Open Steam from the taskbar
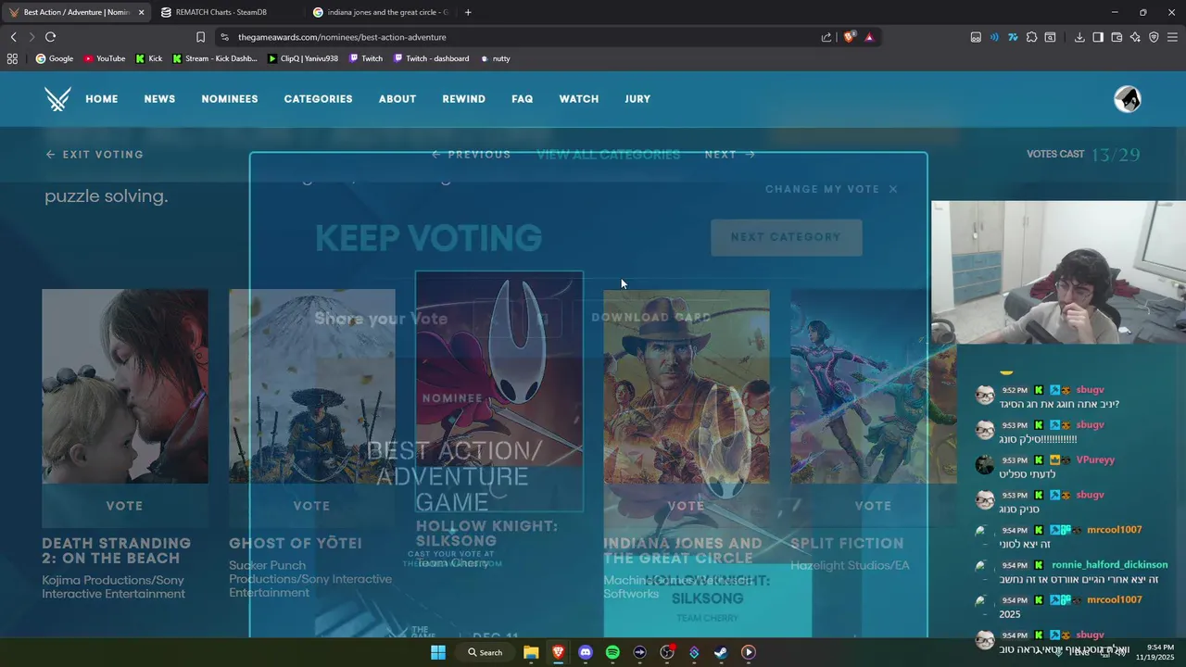1186x667 pixels. [x=721, y=652]
